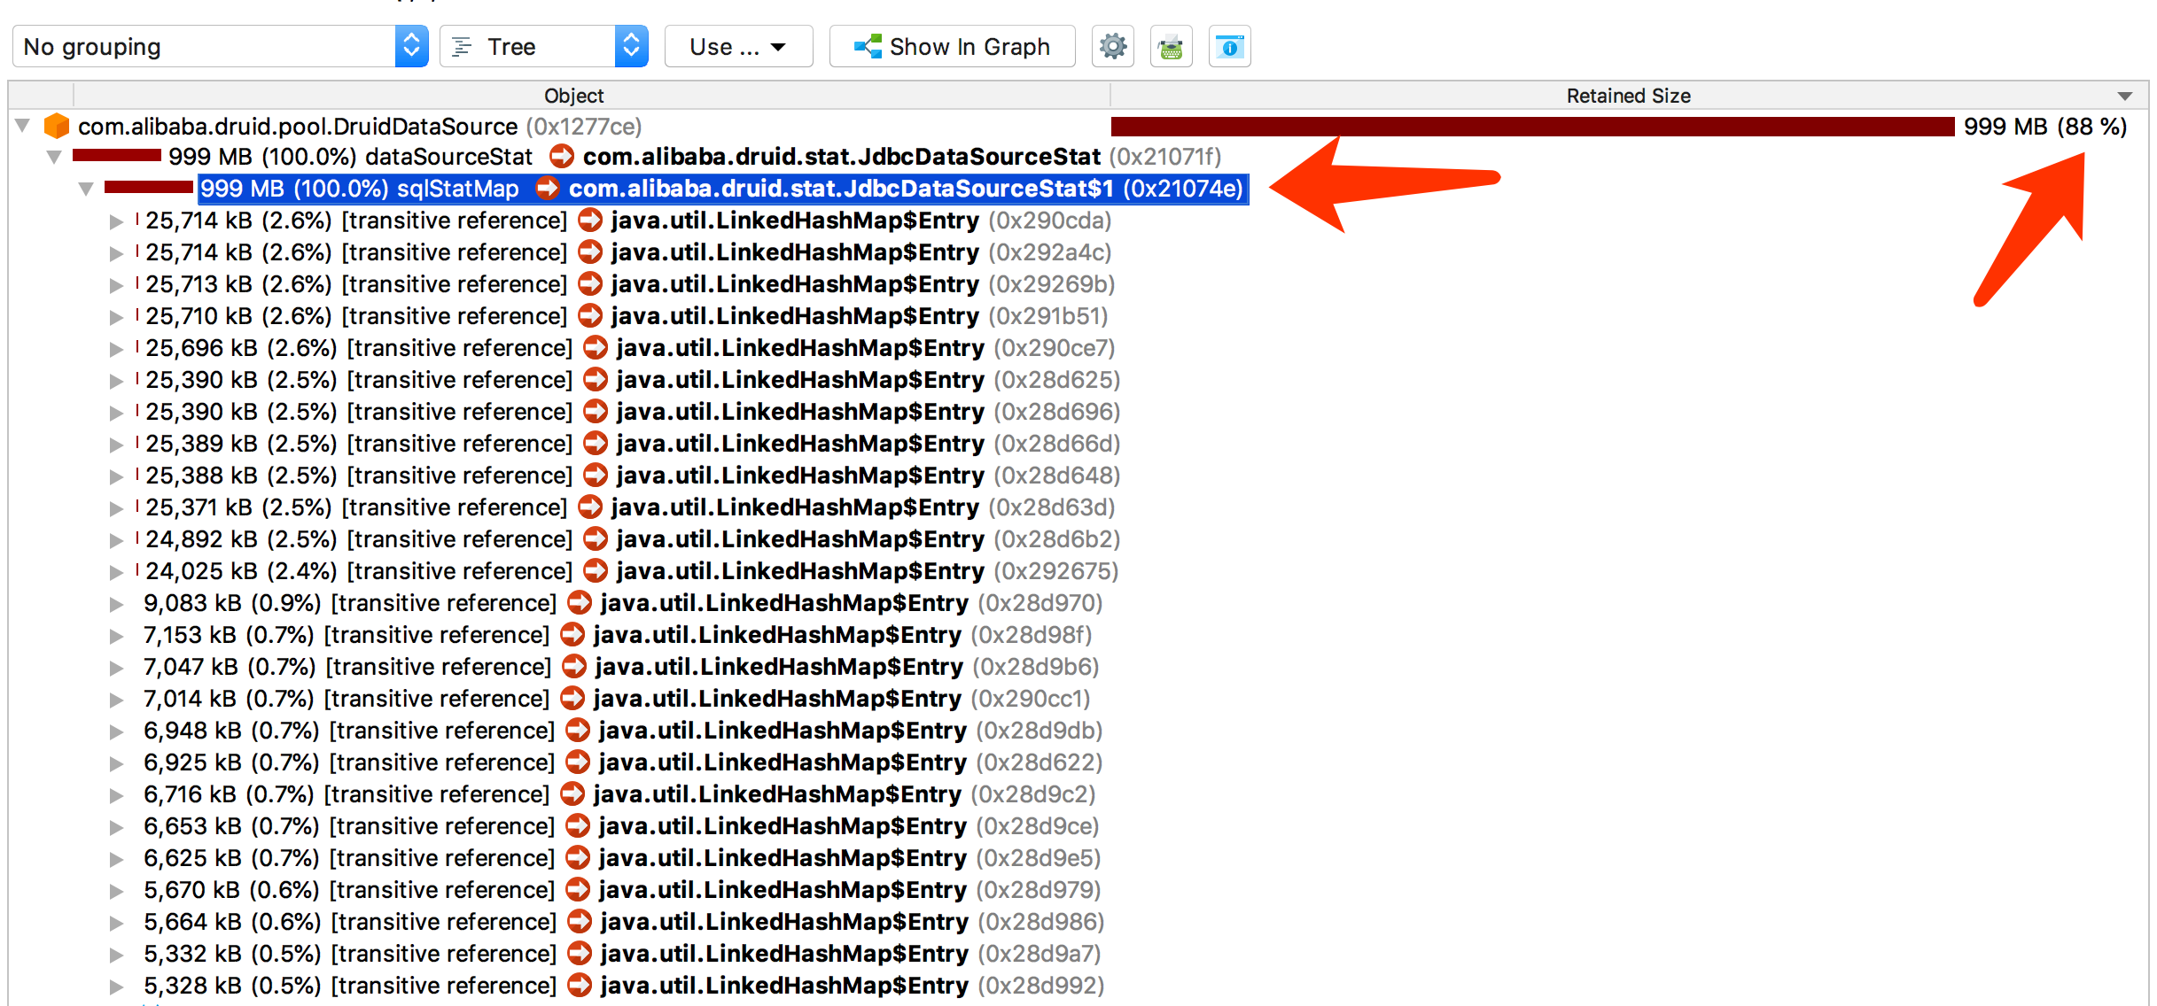Image resolution: width=2157 pixels, height=1006 pixels.
Task: Click reference arrow icon of entry 0x28d98f
Action: pos(572,635)
